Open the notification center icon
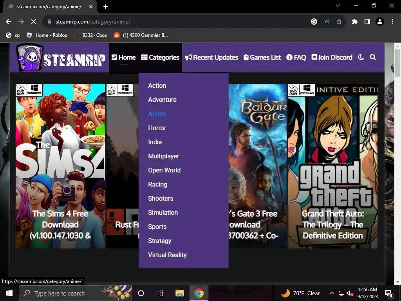Screen dimensions: 401x301 pos(389,293)
